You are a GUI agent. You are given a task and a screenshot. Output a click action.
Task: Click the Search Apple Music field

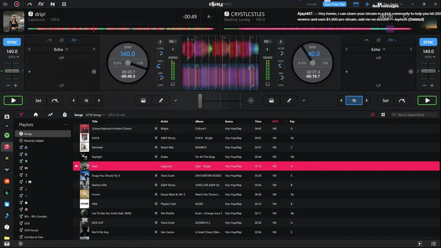click(x=414, y=115)
